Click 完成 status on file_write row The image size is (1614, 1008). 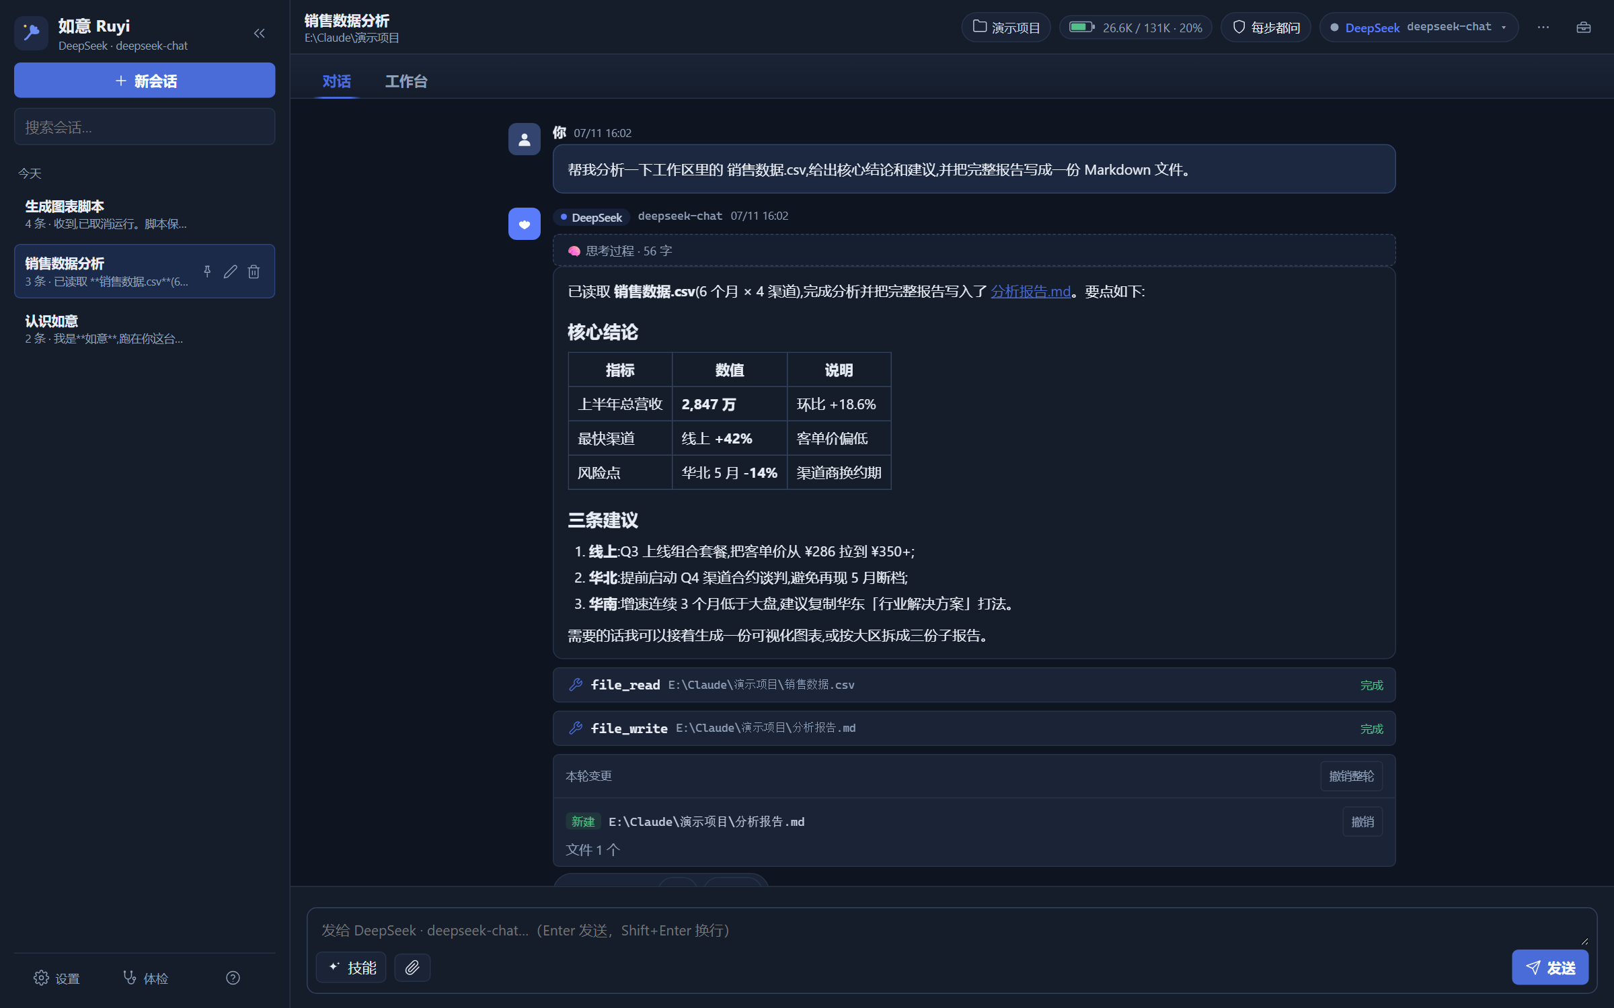(x=1371, y=729)
